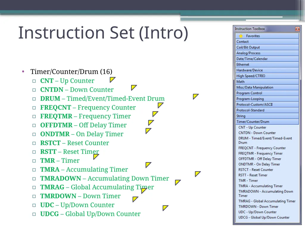Select CNTDN - Down Counter in toolbox

click(x=257, y=133)
